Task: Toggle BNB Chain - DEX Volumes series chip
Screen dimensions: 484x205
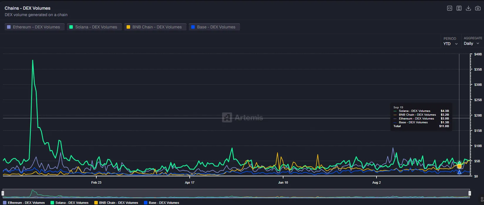Action: (x=155, y=27)
